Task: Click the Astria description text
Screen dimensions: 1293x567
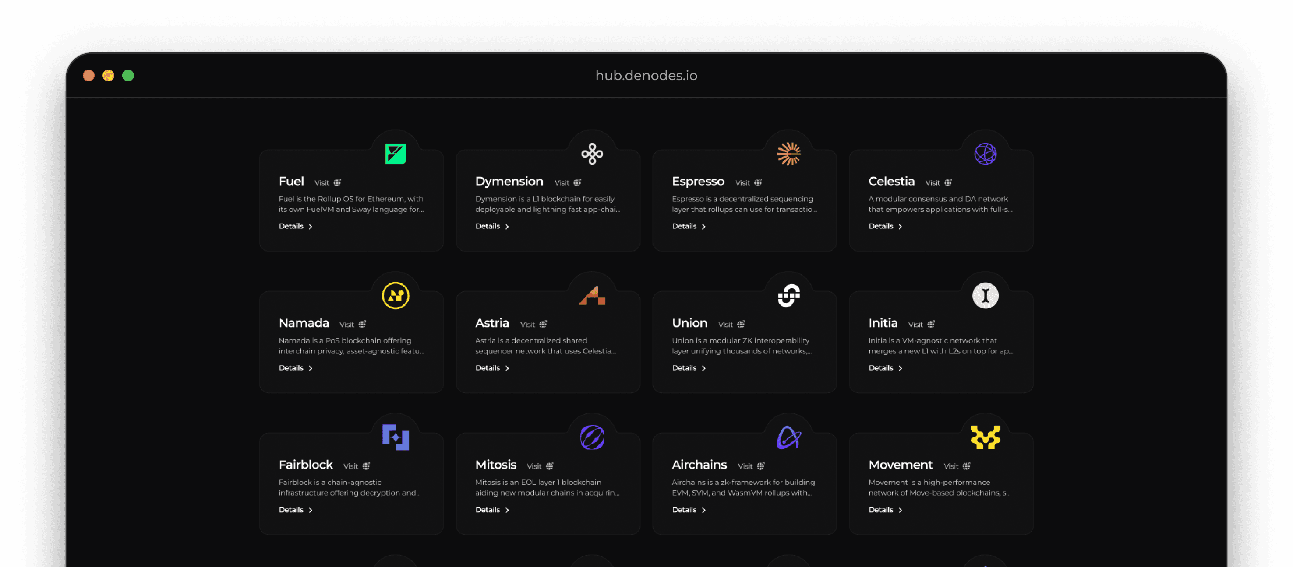Action: click(546, 346)
